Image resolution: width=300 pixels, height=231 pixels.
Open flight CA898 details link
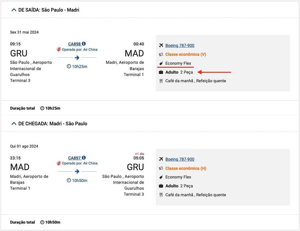74,44
